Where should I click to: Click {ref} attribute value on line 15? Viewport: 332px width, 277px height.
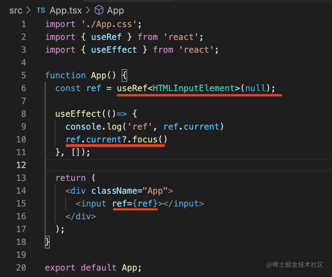[x=145, y=204]
